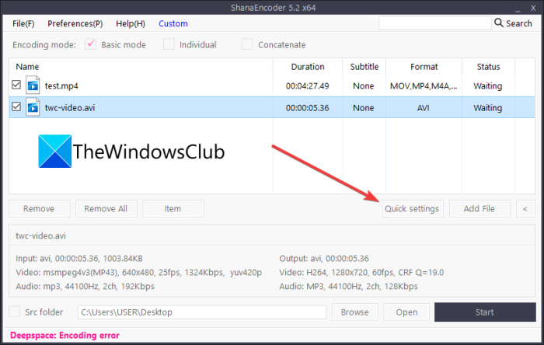
Task: Click the output path field C:\Users\USER\Desktop
Action: pos(202,312)
